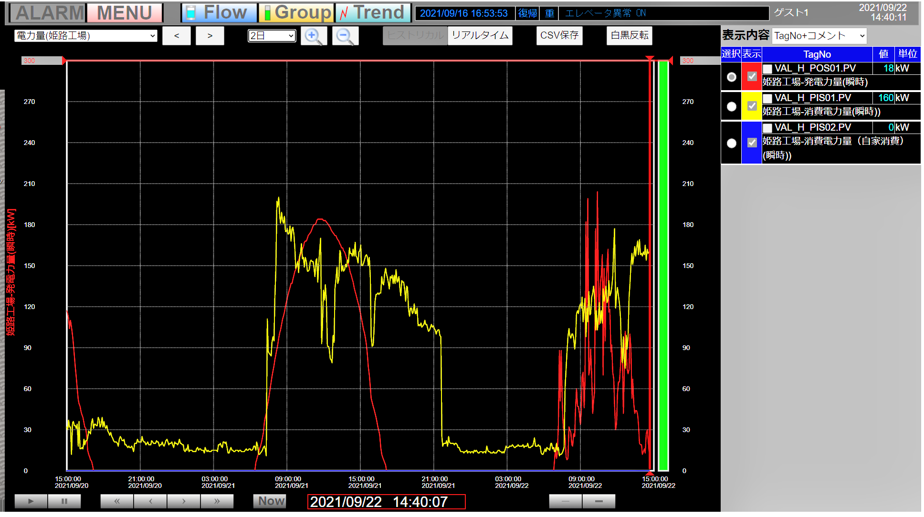The height and width of the screenshot is (517, 924).
Task: Toggle display checkbox for VAL_H_PIS01.PV
Action: tap(752, 106)
